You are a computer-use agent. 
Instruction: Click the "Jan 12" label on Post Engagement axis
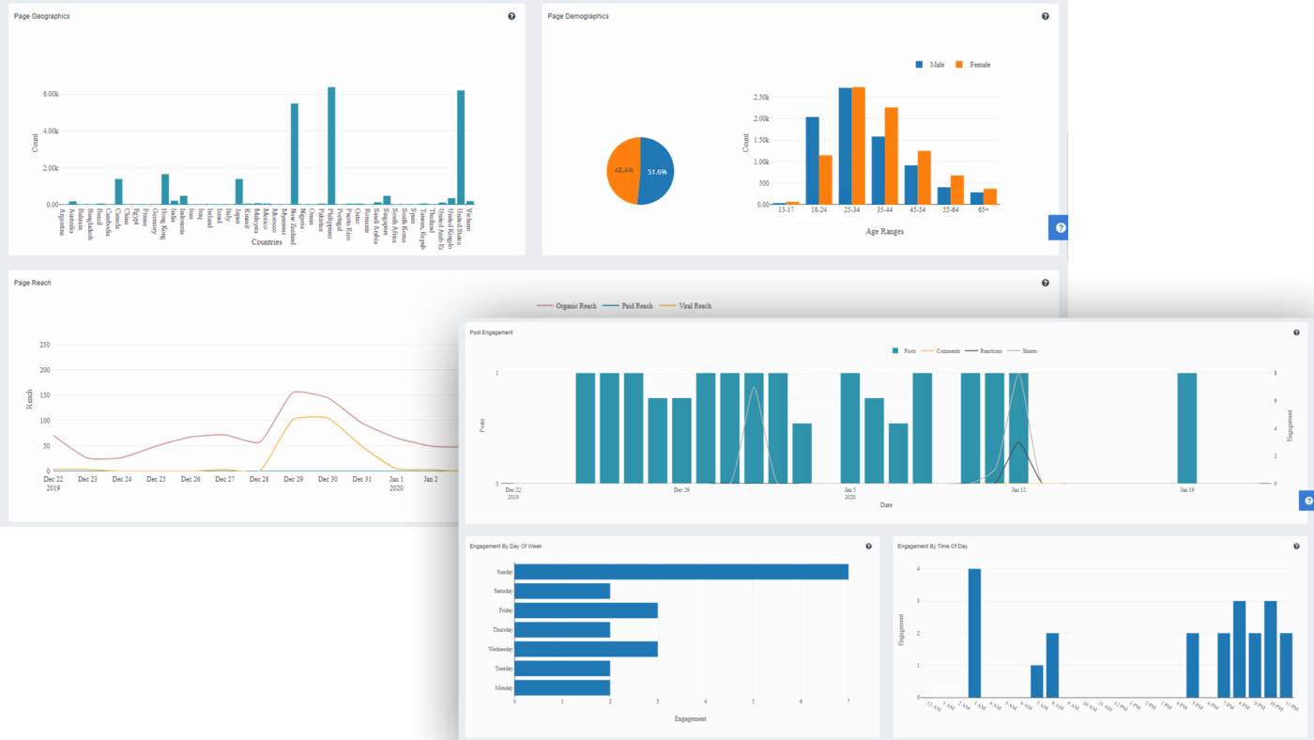[x=1018, y=490]
